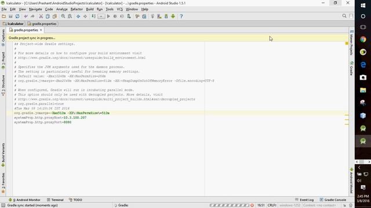Open the Gradle Console panel
Screen dimensions: 371x208
[333, 200]
